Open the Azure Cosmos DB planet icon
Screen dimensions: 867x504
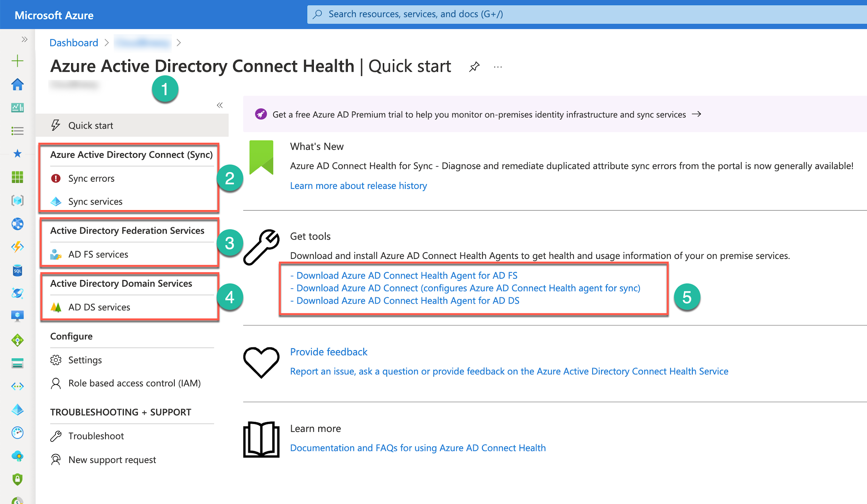17,293
